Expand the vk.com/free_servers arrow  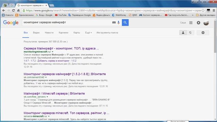coord(47,97)
